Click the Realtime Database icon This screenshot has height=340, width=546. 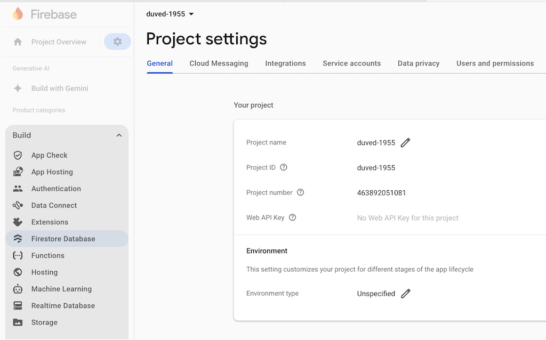click(18, 305)
